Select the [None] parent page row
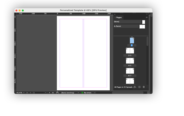 (x=128, y=22)
